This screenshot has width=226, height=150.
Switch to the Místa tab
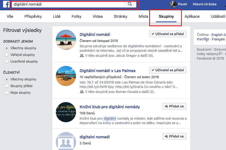pos(143,16)
